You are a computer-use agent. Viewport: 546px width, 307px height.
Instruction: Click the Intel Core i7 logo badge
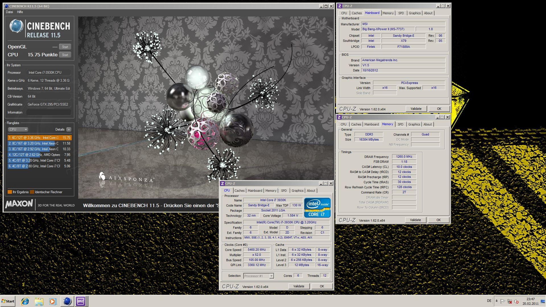click(x=317, y=208)
